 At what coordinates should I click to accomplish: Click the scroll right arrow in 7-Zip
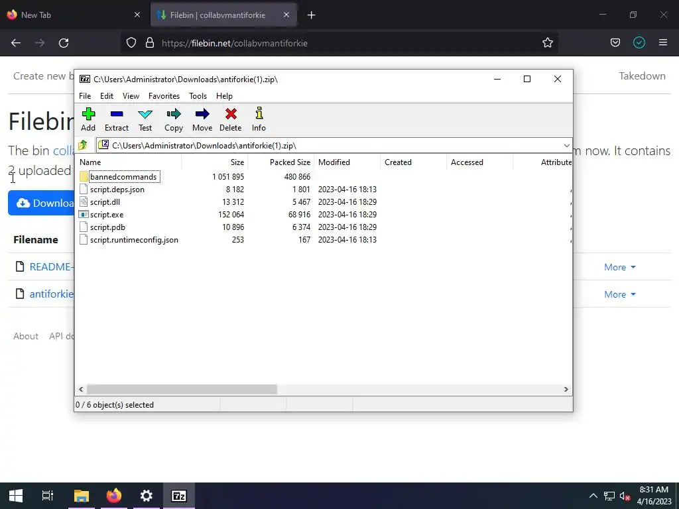click(x=566, y=390)
